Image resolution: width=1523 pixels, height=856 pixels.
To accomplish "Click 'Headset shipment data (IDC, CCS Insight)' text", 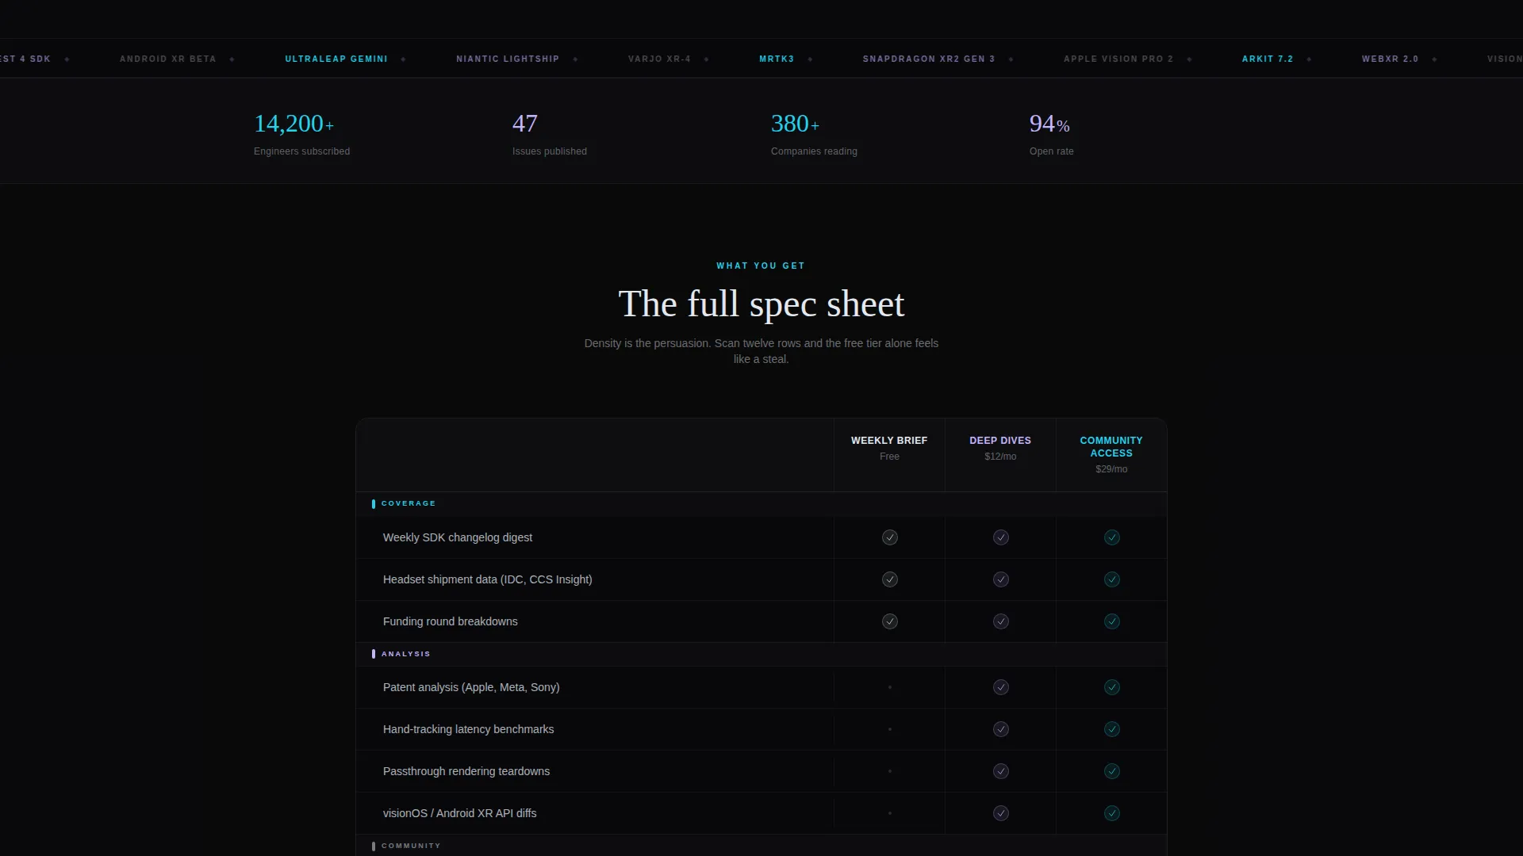I will [x=488, y=579].
